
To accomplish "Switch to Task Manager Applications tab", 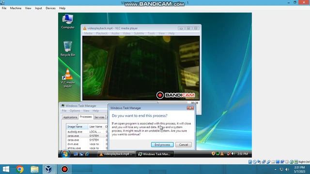I will coord(70,117).
